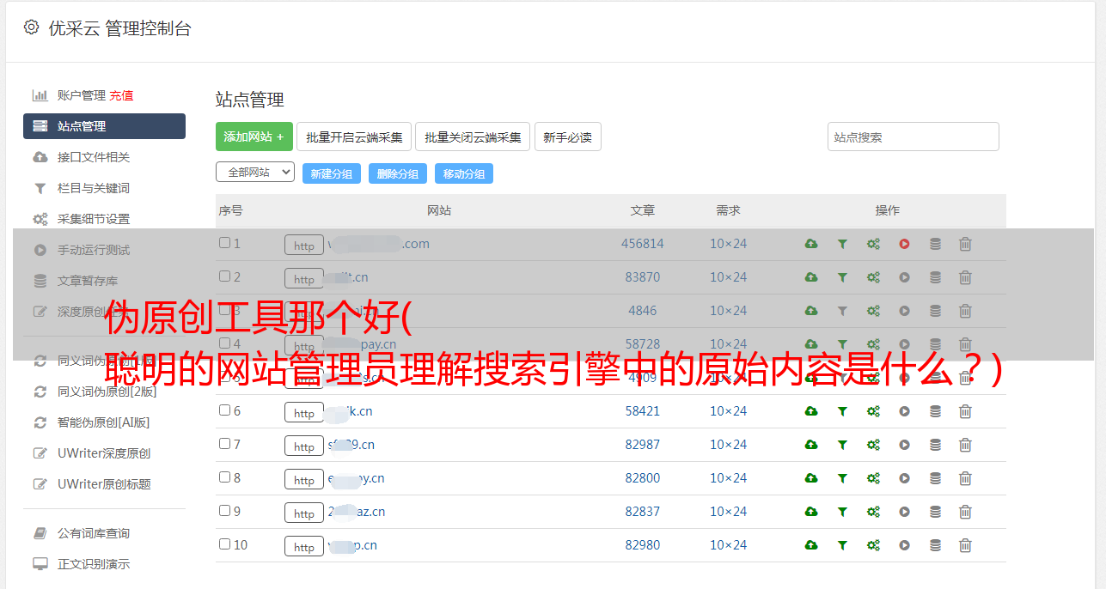Screen dimensions: 1106x589
Task: Open 接口文件相关 sidebar item
Action: [94, 157]
